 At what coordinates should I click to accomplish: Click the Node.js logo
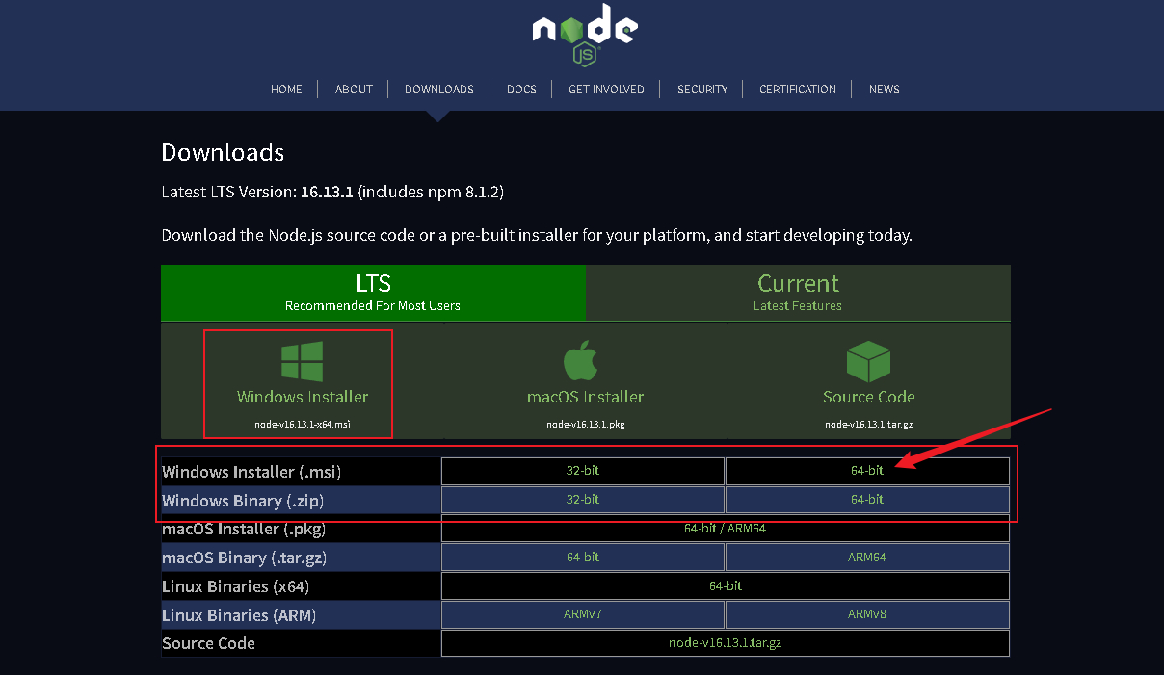(584, 35)
